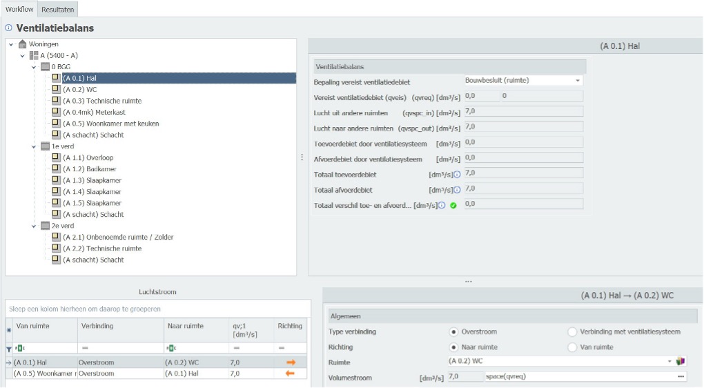Switch to the Resultaten tab
Image resolution: width=704 pixels, height=388 pixels.
57,8
